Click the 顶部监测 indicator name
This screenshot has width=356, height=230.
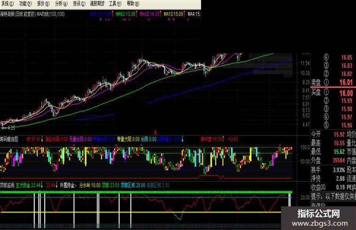7,185
